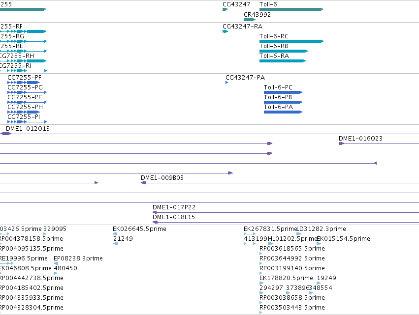Select the RP004095135.5prime EST label
The width and height of the screenshot is (419, 315).
(x=32, y=249)
